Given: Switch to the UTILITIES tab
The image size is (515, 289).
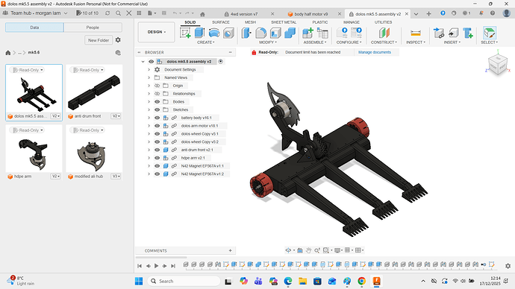Looking at the screenshot, I should [384, 22].
